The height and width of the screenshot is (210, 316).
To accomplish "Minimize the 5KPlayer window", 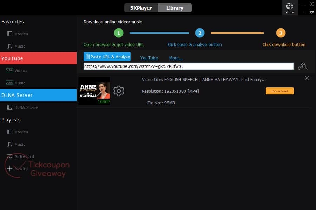I will pyautogui.click(x=302, y=12).
